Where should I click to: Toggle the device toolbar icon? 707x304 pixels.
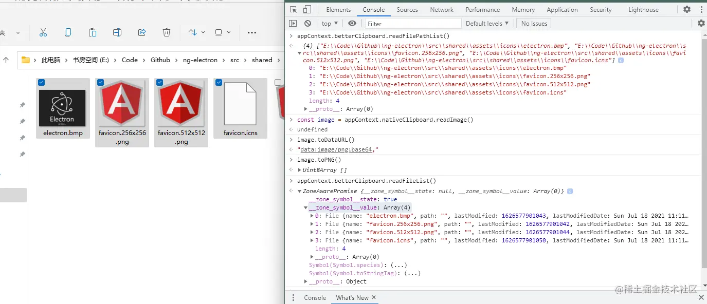point(307,10)
